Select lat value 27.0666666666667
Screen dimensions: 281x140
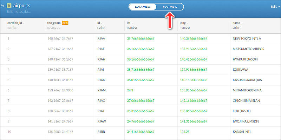tap(141, 101)
